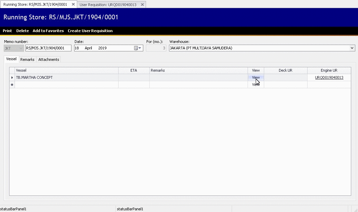358x212 pixels.
Task: Click Print in the toolbar
Action: click(x=7, y=31)
